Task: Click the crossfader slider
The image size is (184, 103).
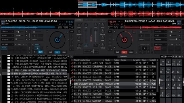Action: point(91,51)
